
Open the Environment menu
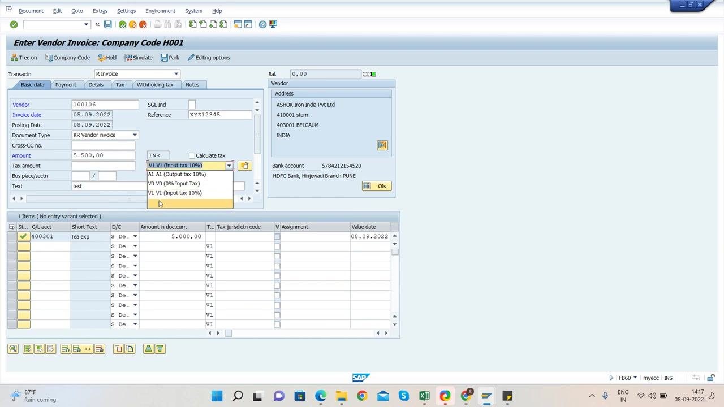[160, 11]
